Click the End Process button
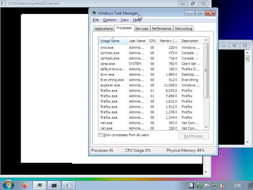The height and width of the screenshot is (190, 253). pyautogui.click(x=194, y=136)
